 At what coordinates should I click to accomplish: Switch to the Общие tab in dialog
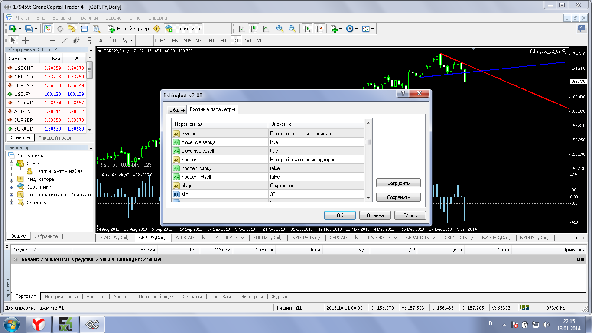pos(176,110)
